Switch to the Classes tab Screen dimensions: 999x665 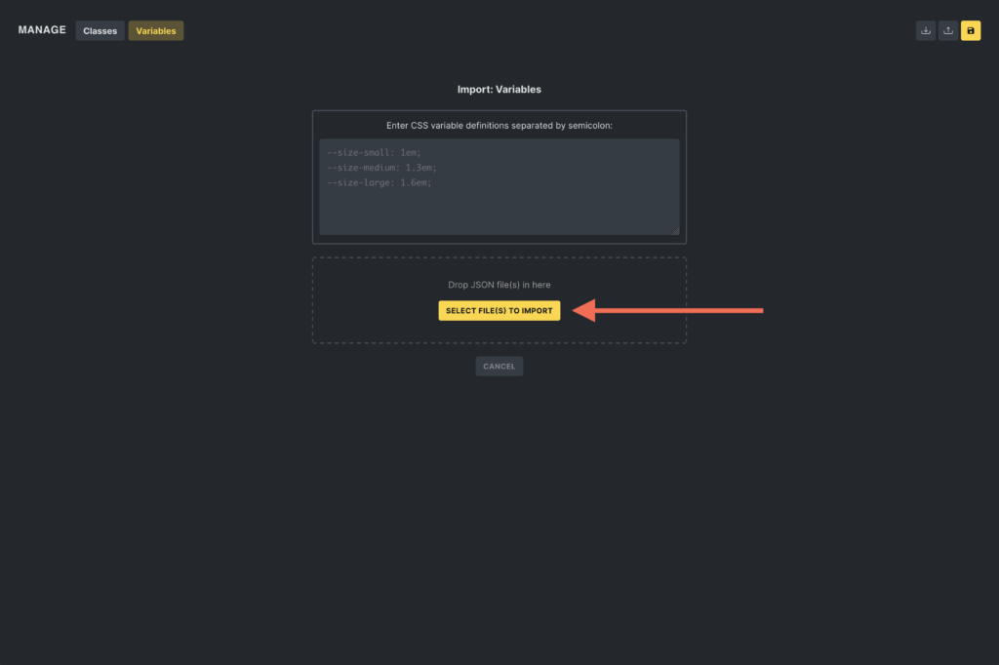point(100,31)
